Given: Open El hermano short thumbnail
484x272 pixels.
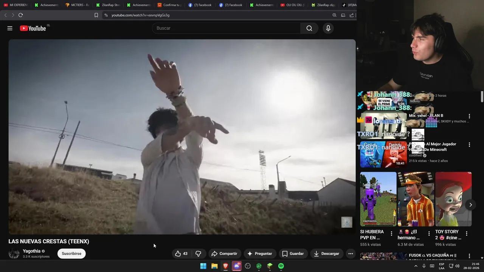Looking at the screenshot, I should point(416,199).
